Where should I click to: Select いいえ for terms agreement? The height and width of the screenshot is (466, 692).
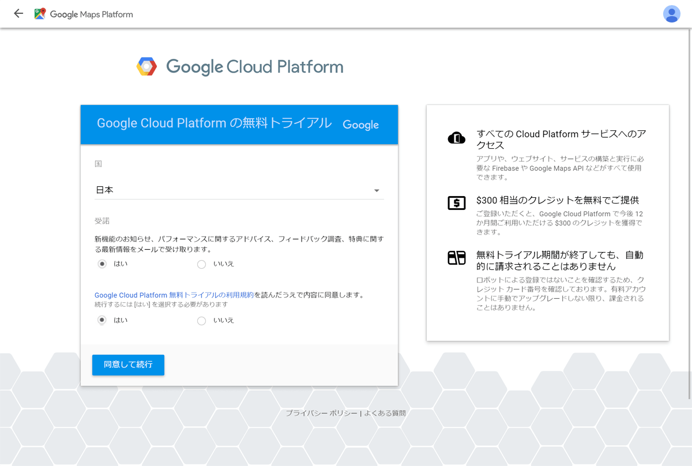201,321
